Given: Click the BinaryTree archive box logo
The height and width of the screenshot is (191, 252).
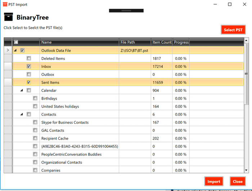Looking at the screenshot, I should tap(8, 17).
